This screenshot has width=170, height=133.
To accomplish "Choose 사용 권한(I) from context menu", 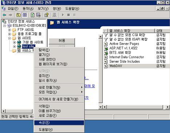I will click(59, 59).
